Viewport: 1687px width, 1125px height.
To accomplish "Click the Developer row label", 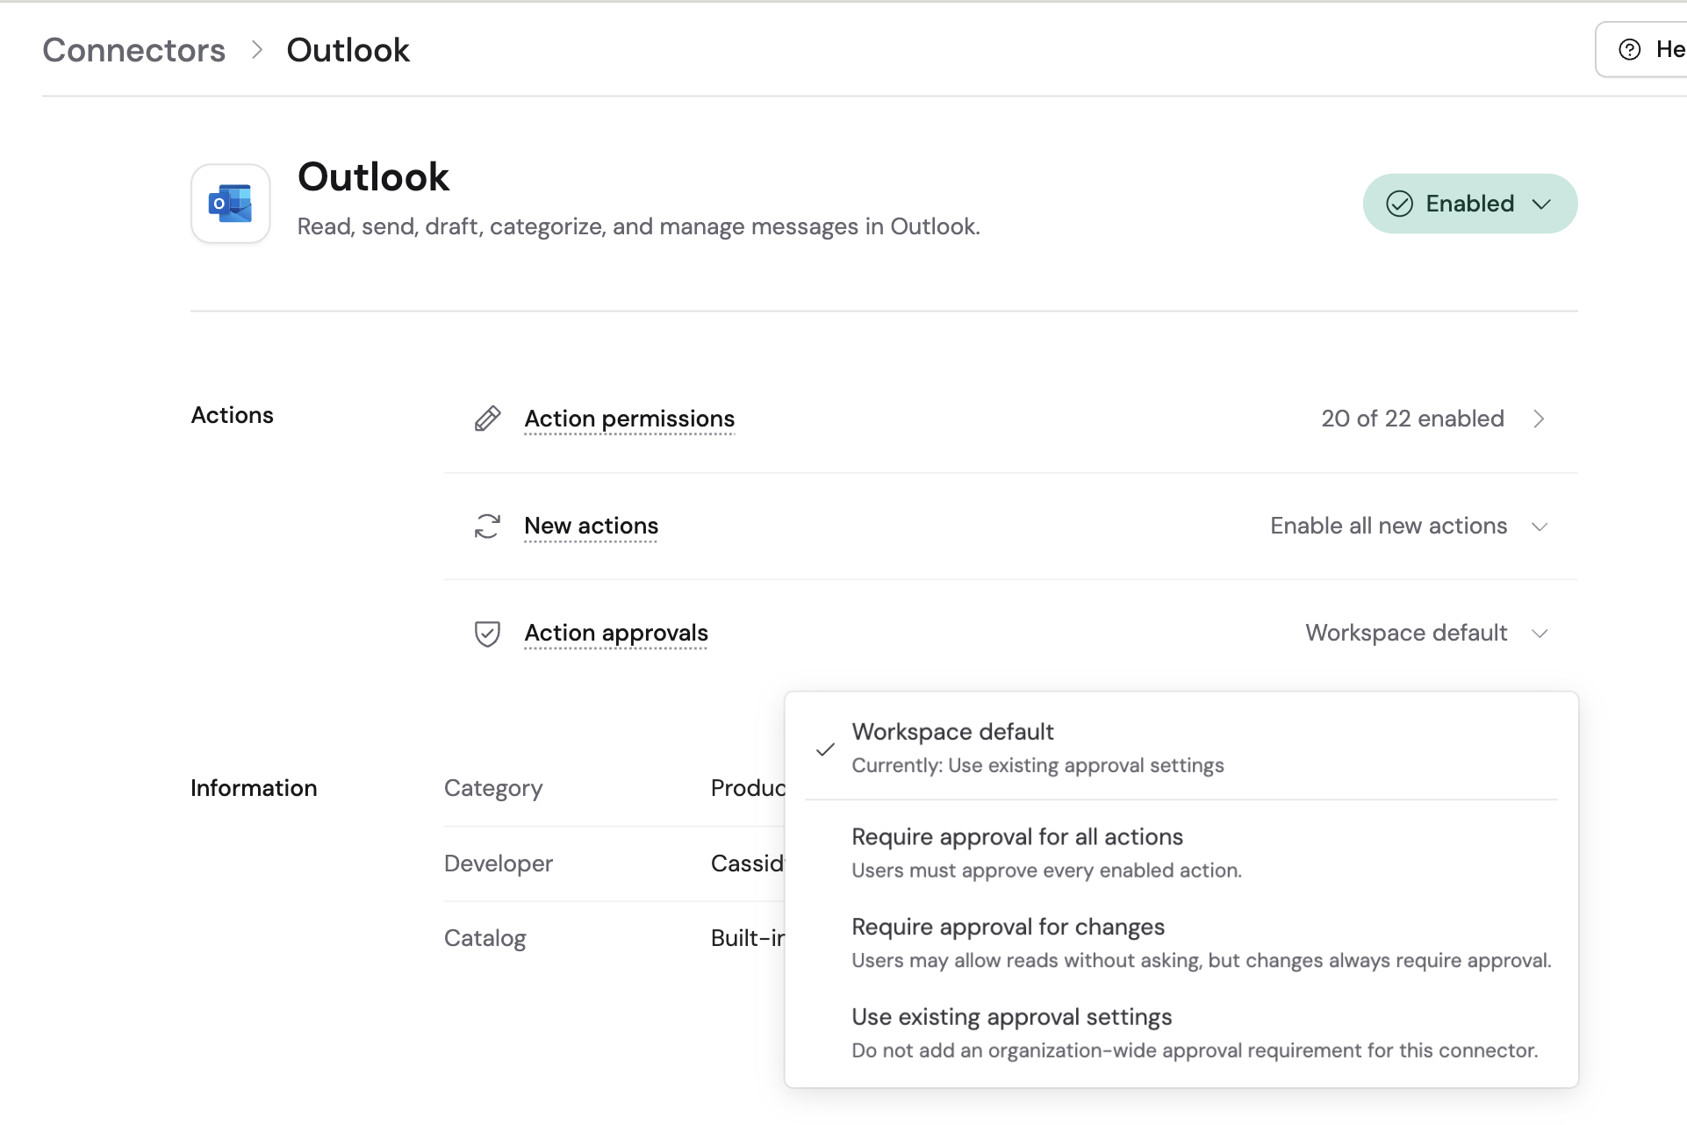I will [x=499, y=863].
